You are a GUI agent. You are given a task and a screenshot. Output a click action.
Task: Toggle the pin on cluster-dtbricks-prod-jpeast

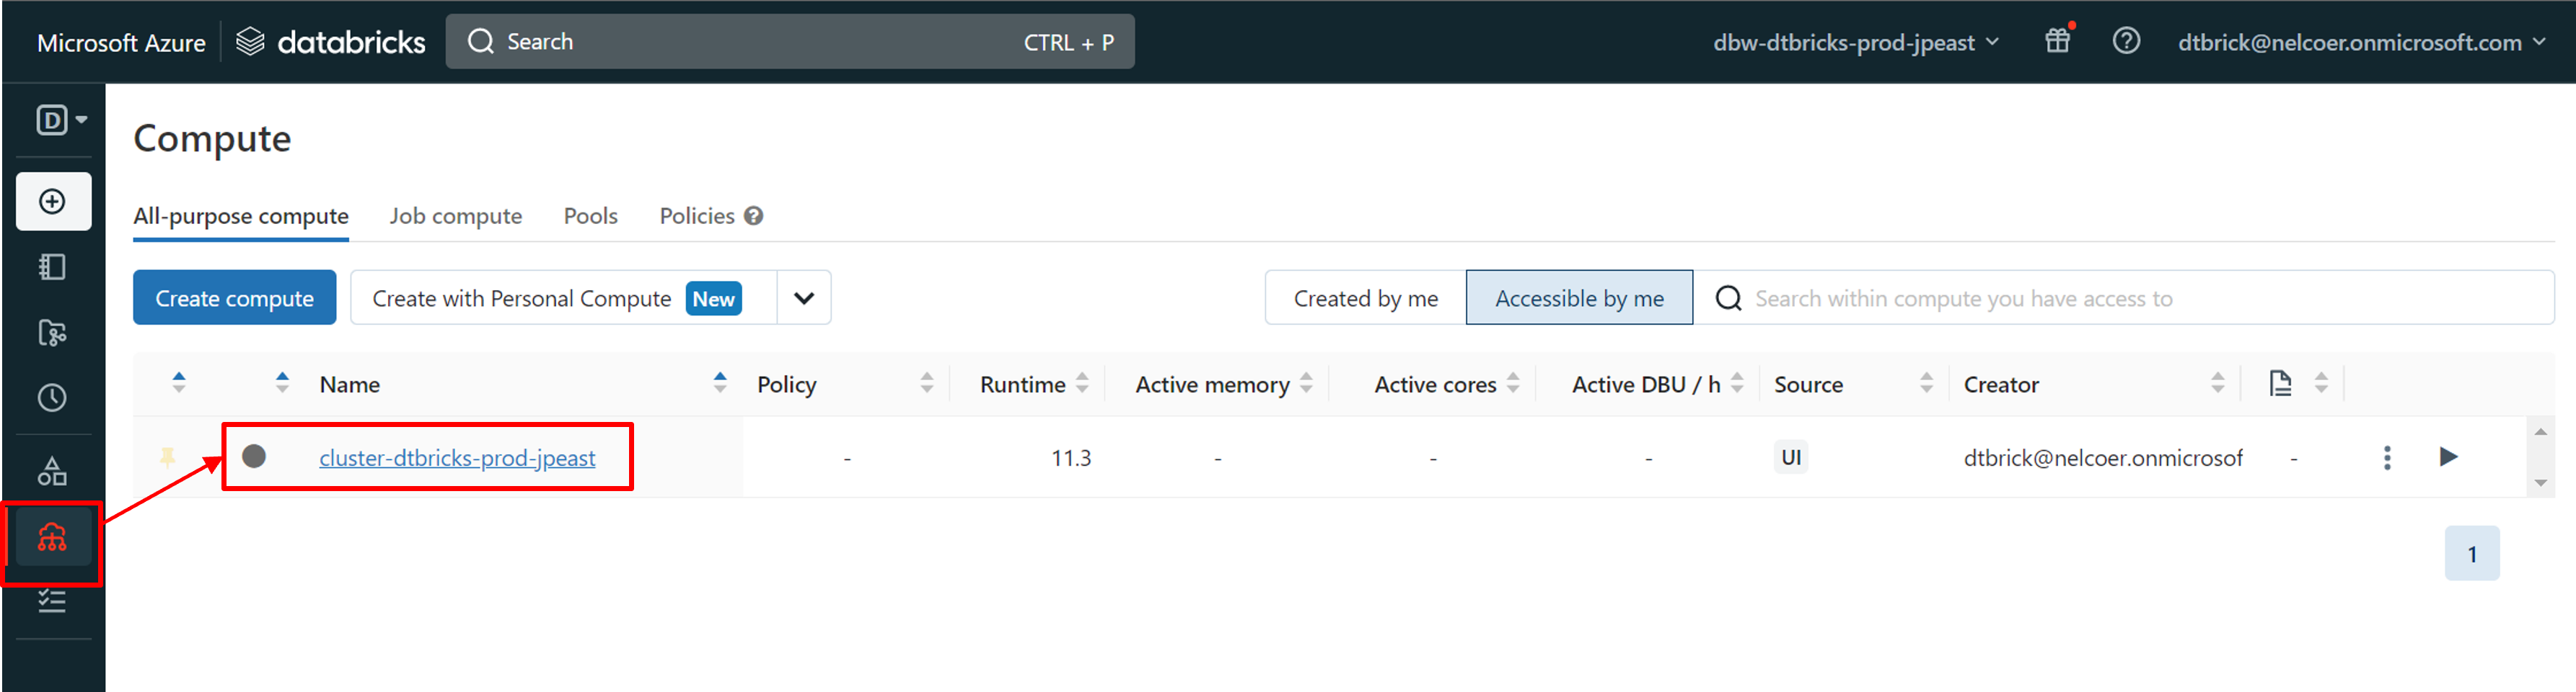tap(168, 457)
